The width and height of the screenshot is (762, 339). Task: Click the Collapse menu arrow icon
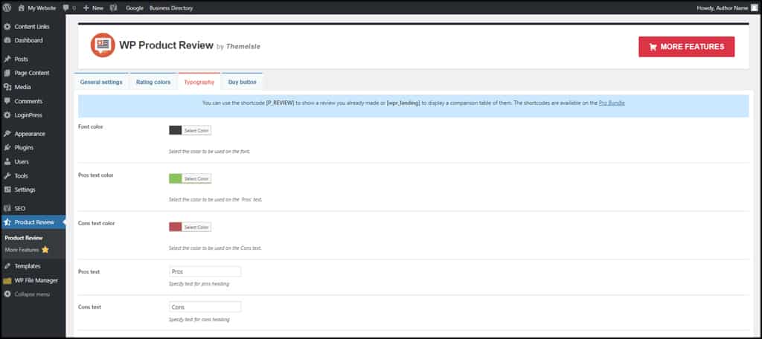[x=7, y=294]
